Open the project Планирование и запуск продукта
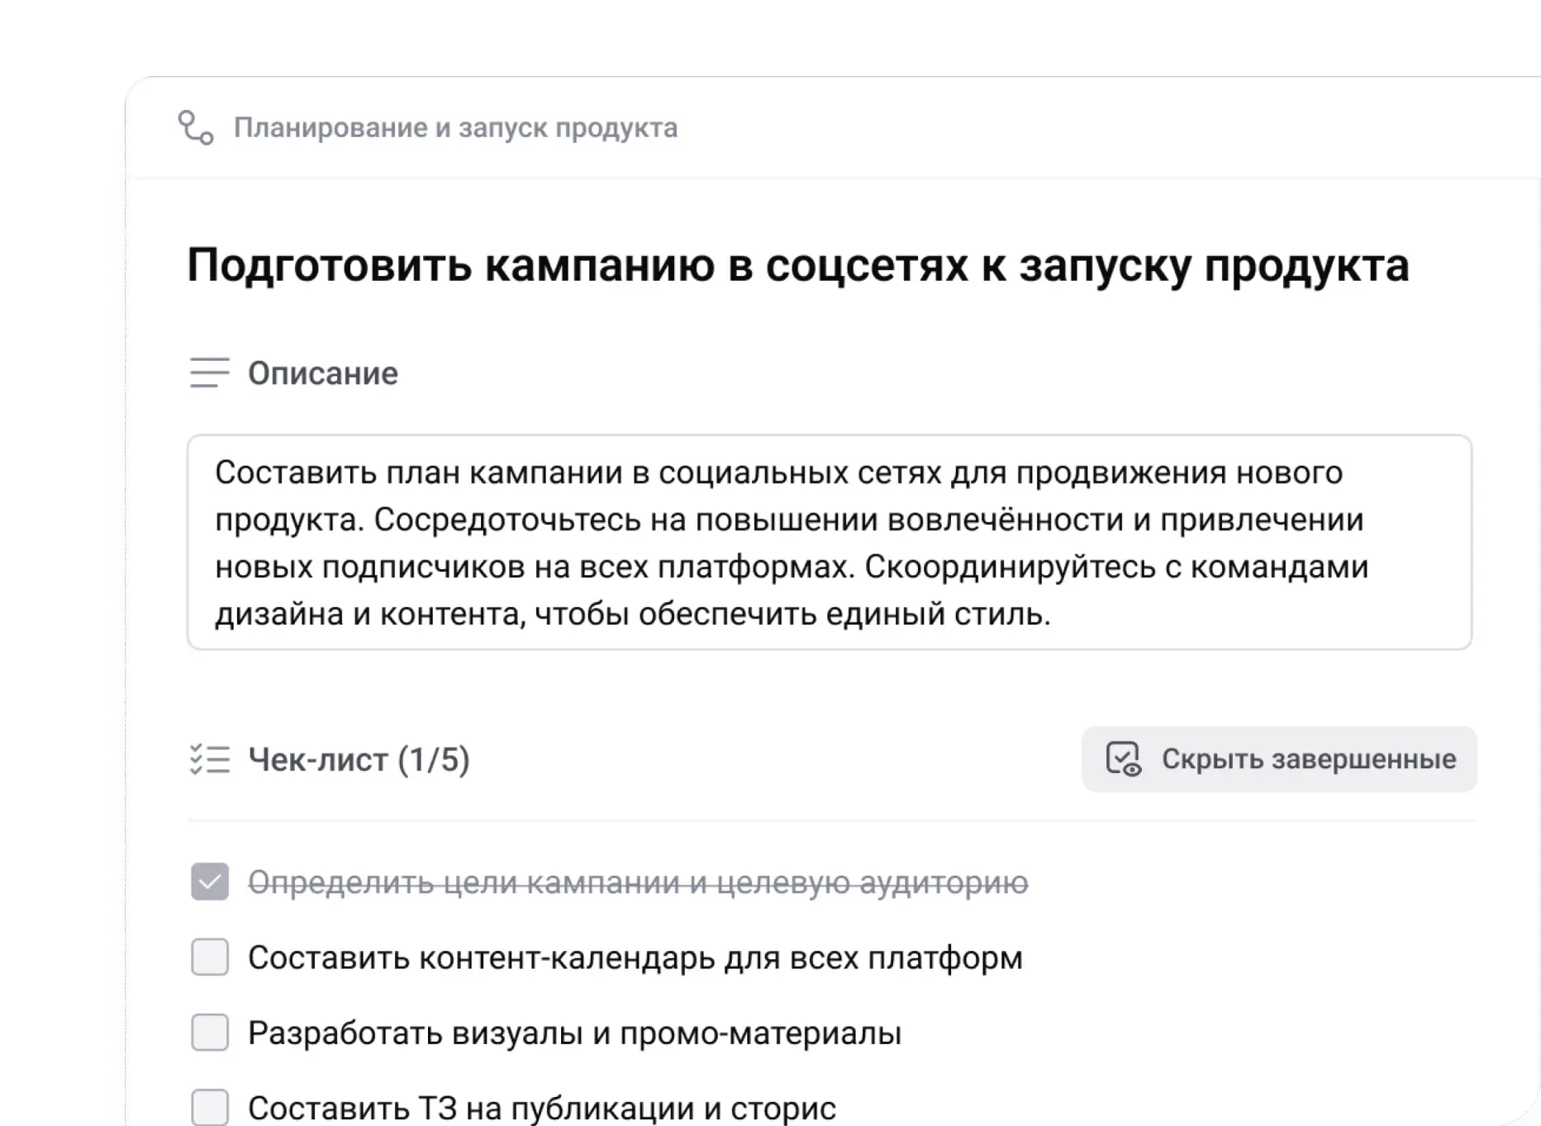Screen dimensions: 1541x1126 [455, 128]
